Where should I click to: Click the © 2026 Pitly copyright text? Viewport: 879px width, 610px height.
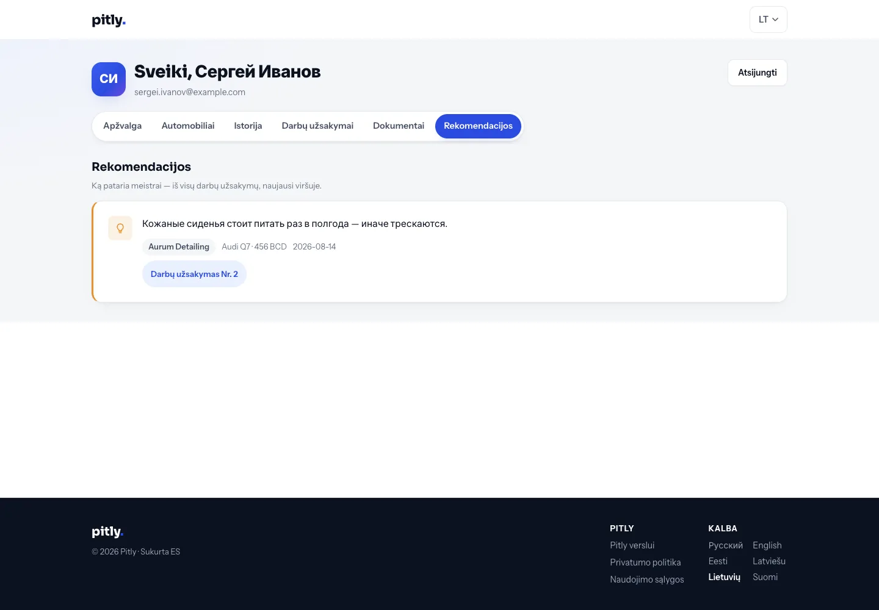point(136,551)
